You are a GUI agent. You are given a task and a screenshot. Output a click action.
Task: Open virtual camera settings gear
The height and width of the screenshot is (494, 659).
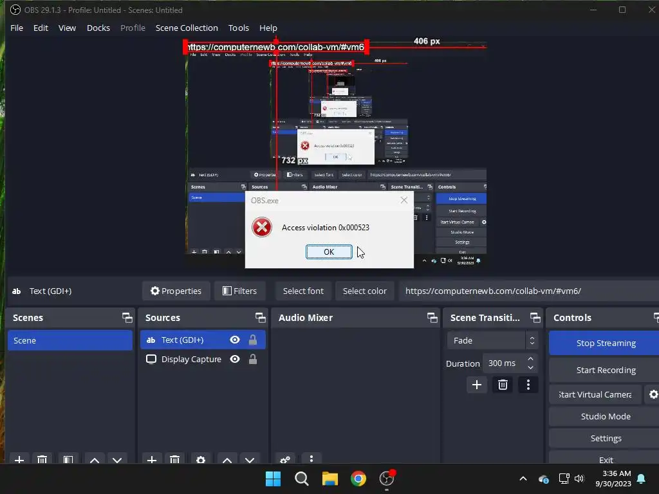[653, 394]
